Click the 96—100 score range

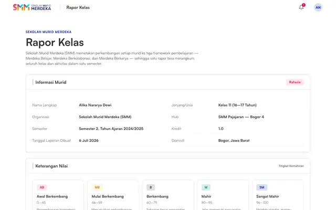[x=262, y=203]
